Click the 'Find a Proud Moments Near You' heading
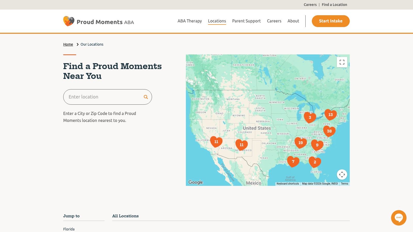Image resolution: width=413 pixels, height=232 pixels. click(x=113, y=71)
